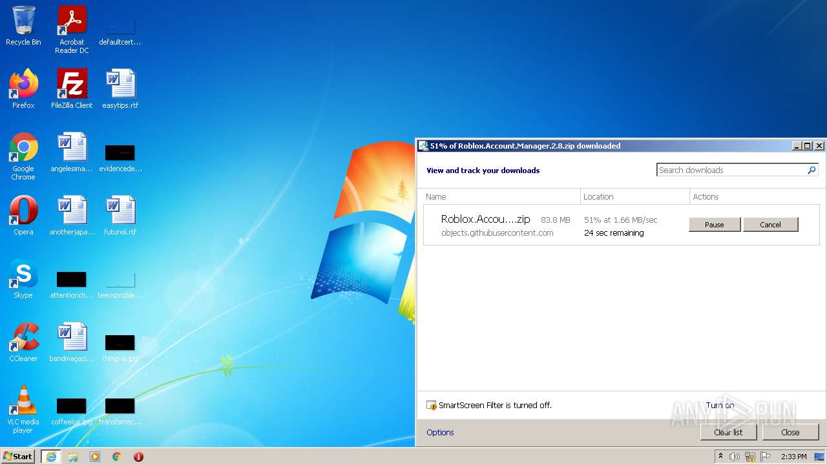Close the View Downloads dialog
The image size is (827, 465).
(x=790, y=432)
